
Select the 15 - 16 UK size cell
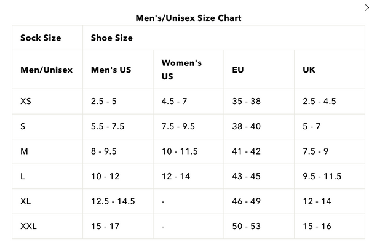(x=317, y=226)
